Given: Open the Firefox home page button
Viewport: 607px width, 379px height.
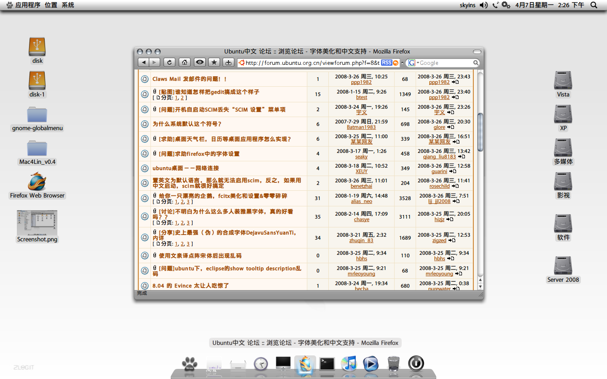Looking at the screenshot, I should click(x=185, y=62).
